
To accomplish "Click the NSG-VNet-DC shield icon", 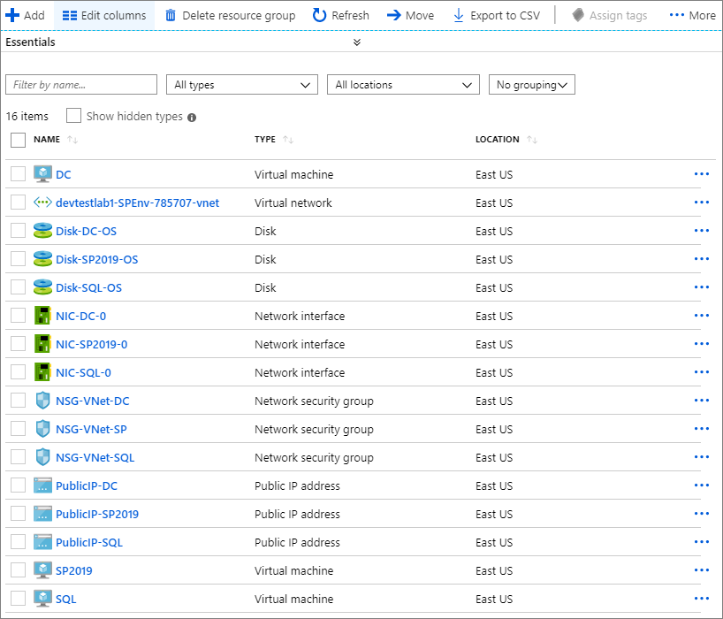I will point(43,401).
